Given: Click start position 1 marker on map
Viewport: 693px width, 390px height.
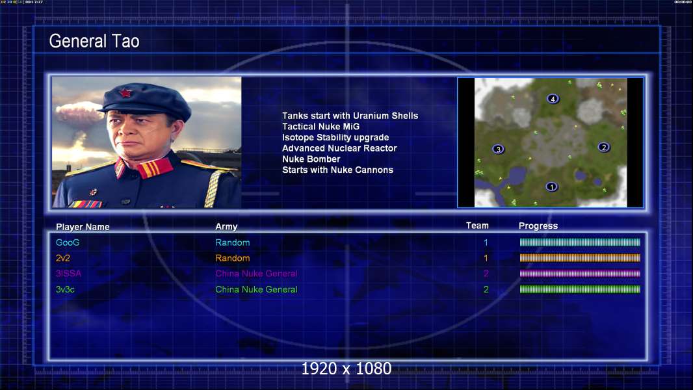Looking at the screenshot, I should tap(551, 187).
